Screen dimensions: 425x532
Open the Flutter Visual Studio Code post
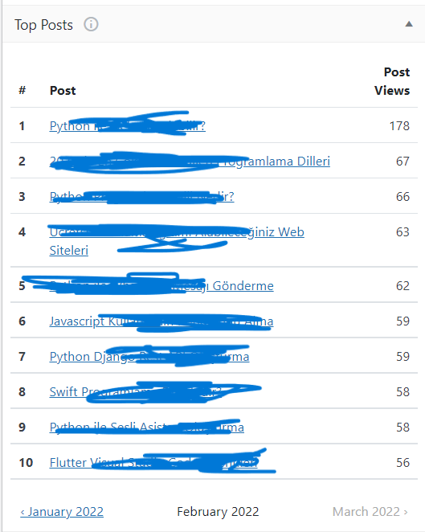point(153,462)
